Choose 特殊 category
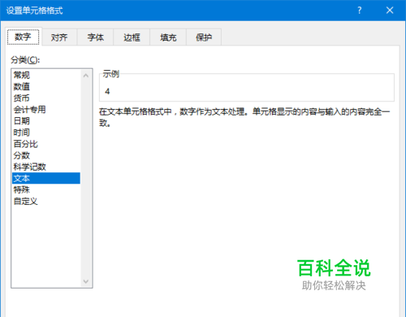Screen dimensions: 406x317 point(46,189)
